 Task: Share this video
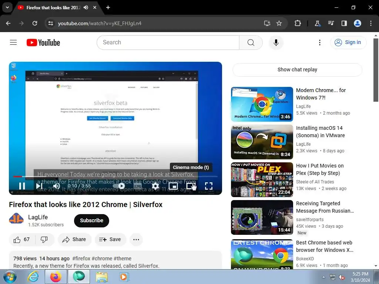(x=74, y=240)
